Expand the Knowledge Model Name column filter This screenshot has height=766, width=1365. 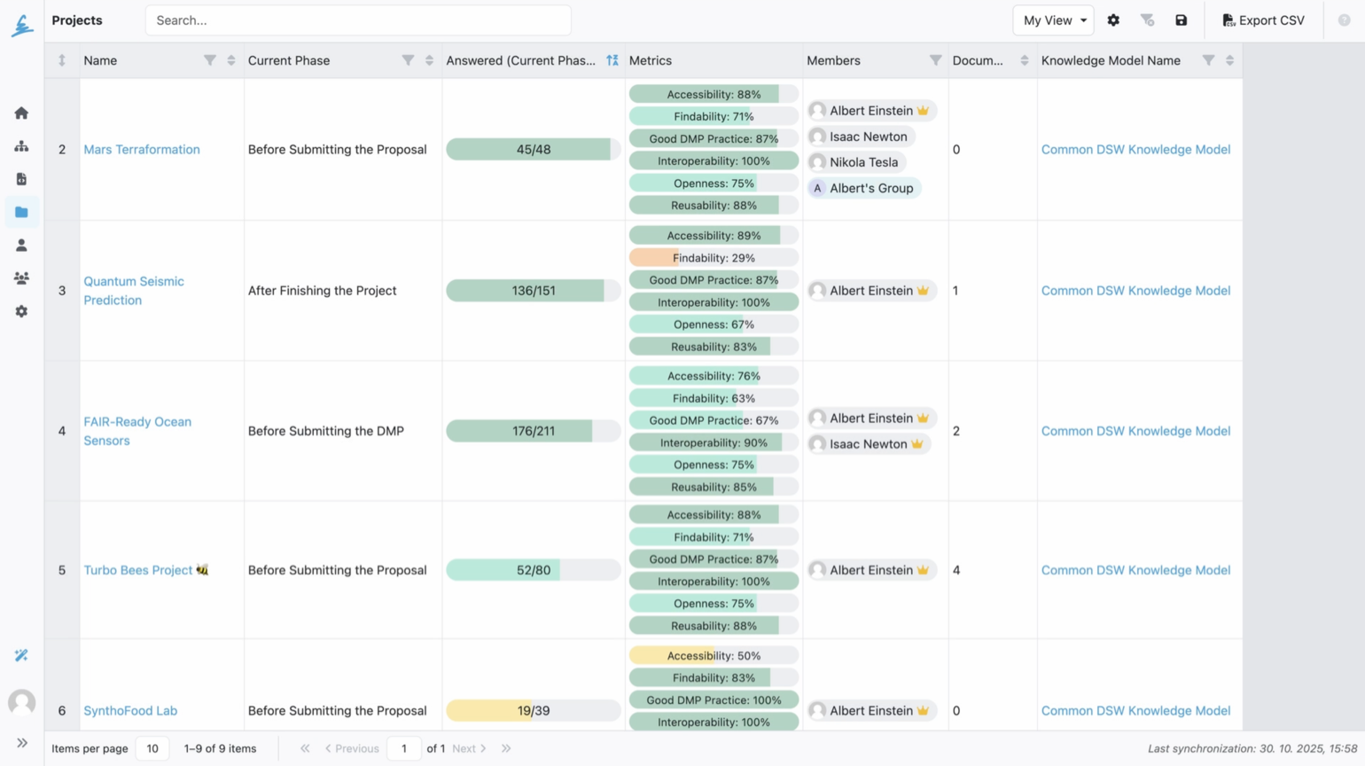1208,59
